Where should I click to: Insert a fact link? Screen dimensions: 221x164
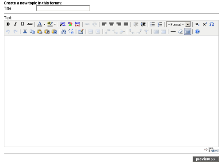click(x=63, y=24)
